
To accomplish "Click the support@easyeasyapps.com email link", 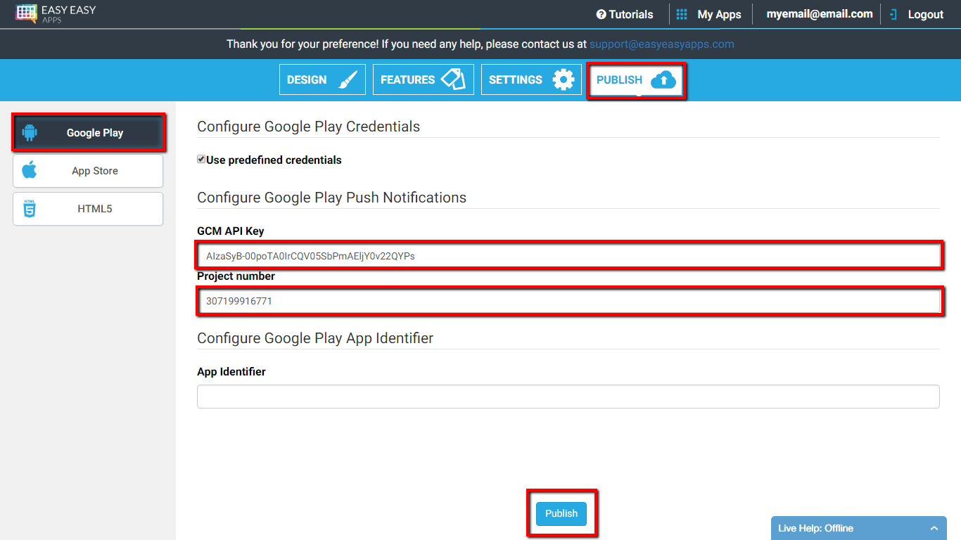I will click(661, 44).
